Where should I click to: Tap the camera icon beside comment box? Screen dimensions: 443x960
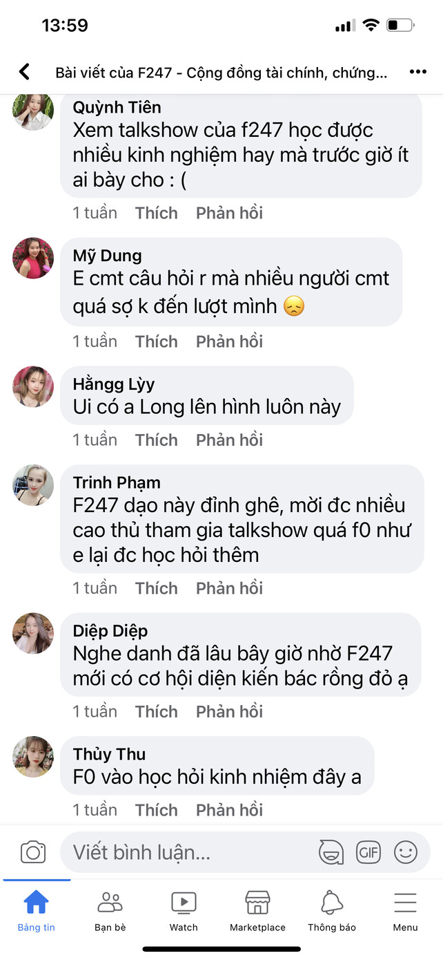[33, 852]
